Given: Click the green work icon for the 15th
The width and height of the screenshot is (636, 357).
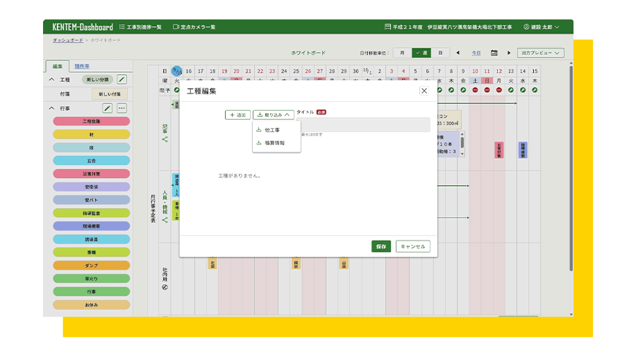Looking at the screenshot, I should (x=535, y=90).
